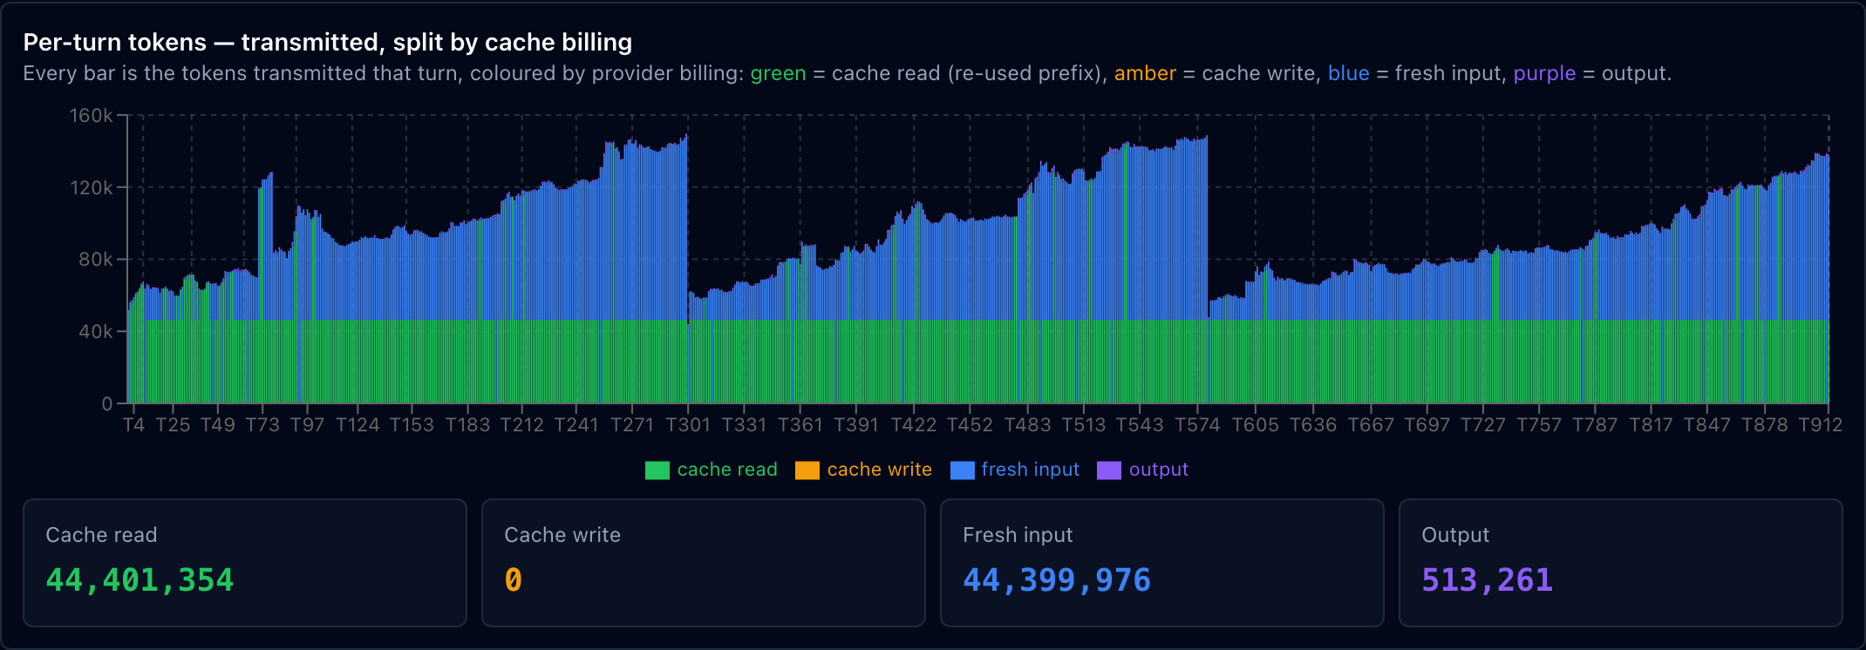Click the word 'purple' in the subtitle
The height and width of the screenshot is (650, 1866).
[x=1544, y=73]
